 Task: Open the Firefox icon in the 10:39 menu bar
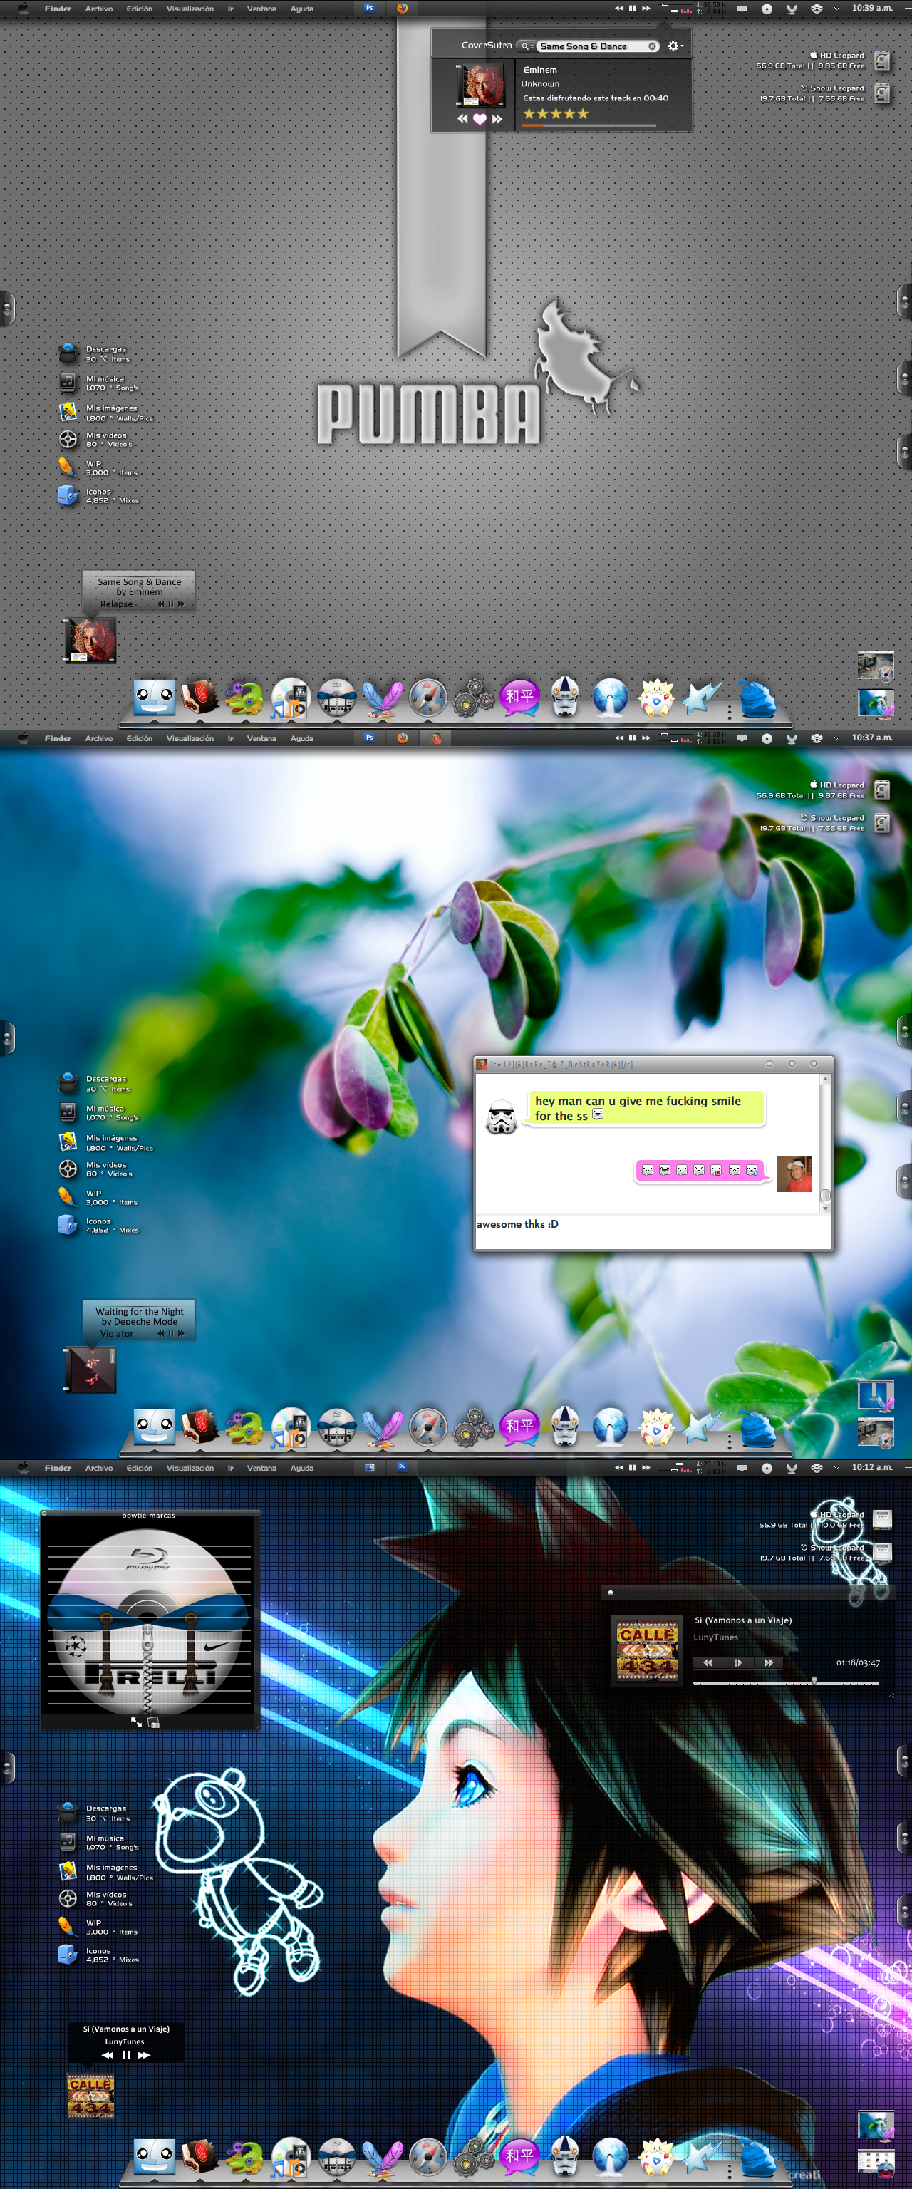[403, 8]
